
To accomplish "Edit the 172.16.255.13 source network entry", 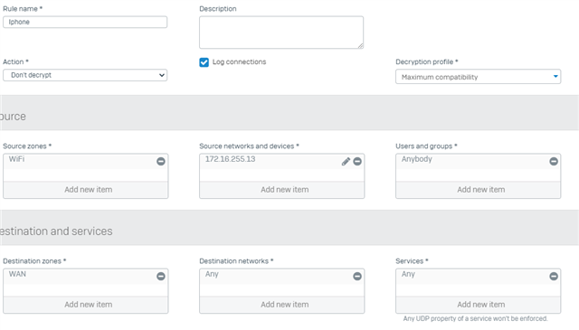I will (346, 161).
